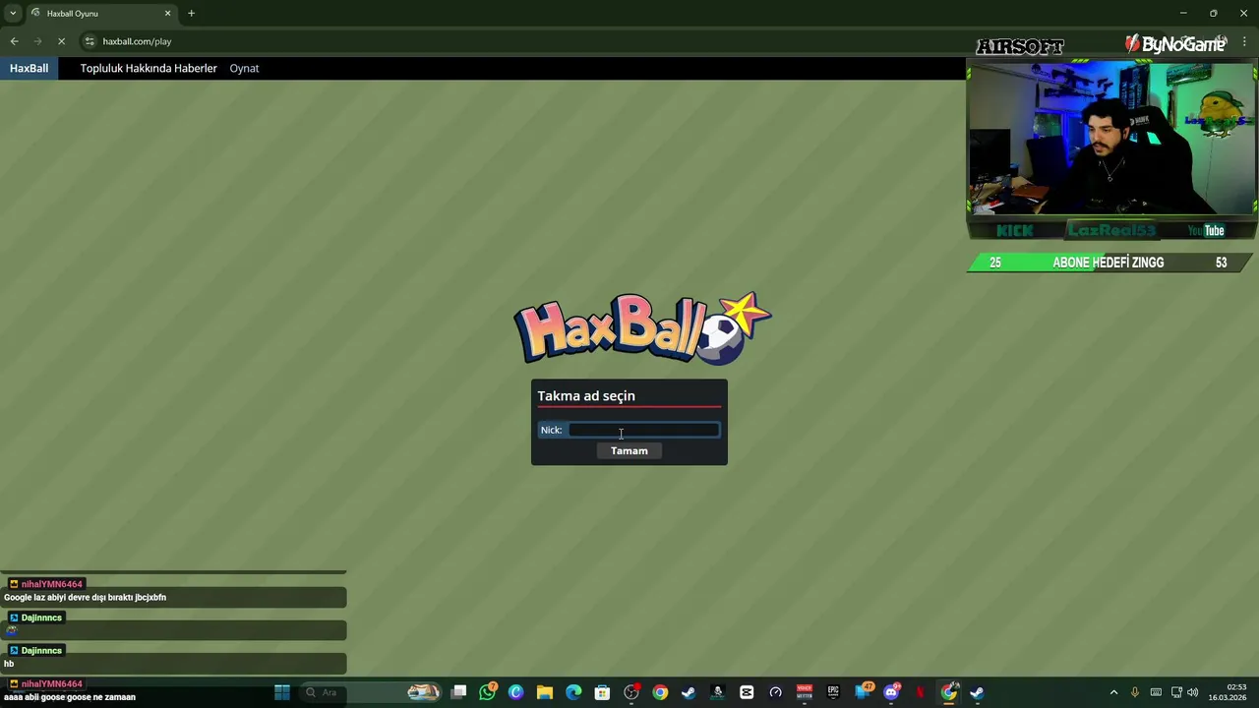Open network settings tray icon
Screen dimensions: 1259x708
[1176, 692]
